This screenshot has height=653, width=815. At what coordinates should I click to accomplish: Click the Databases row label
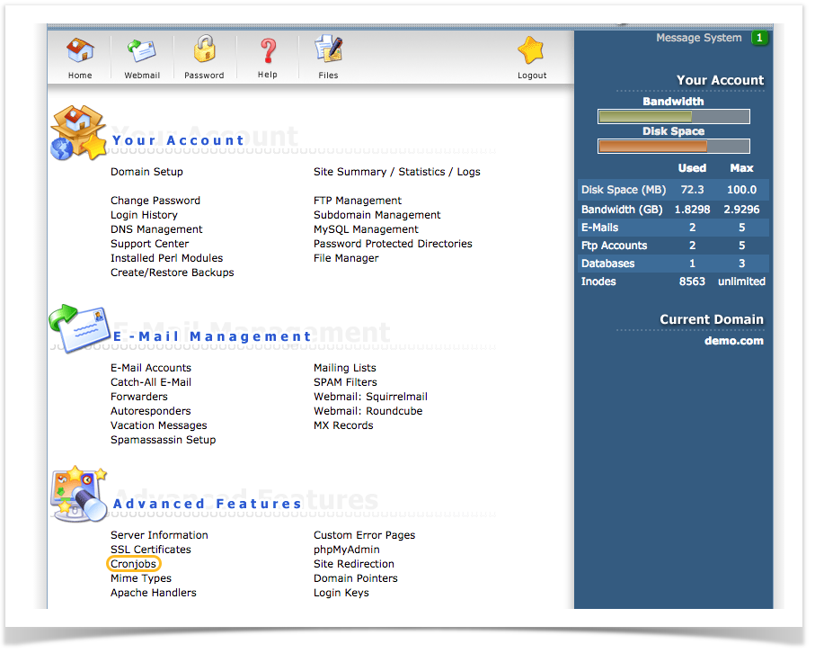pyautogui.click(x=607, y=264)
